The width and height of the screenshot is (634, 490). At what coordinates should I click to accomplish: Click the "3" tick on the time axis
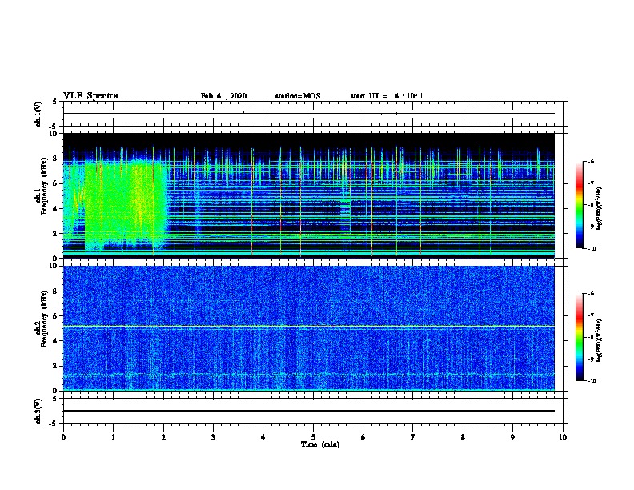(x=213, y=436)
